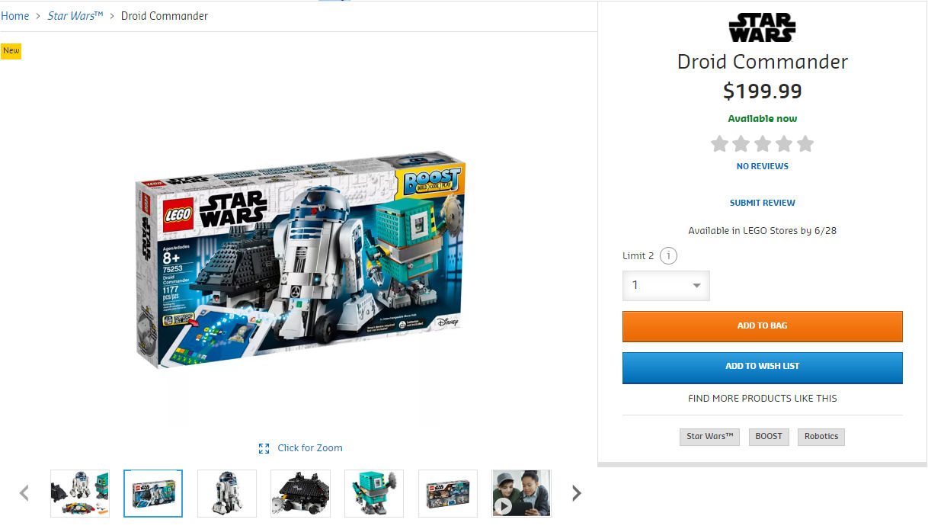Click the Limit 2 info icon
The height and width of the screenshot is (529, 928).
tap(668, 256)
